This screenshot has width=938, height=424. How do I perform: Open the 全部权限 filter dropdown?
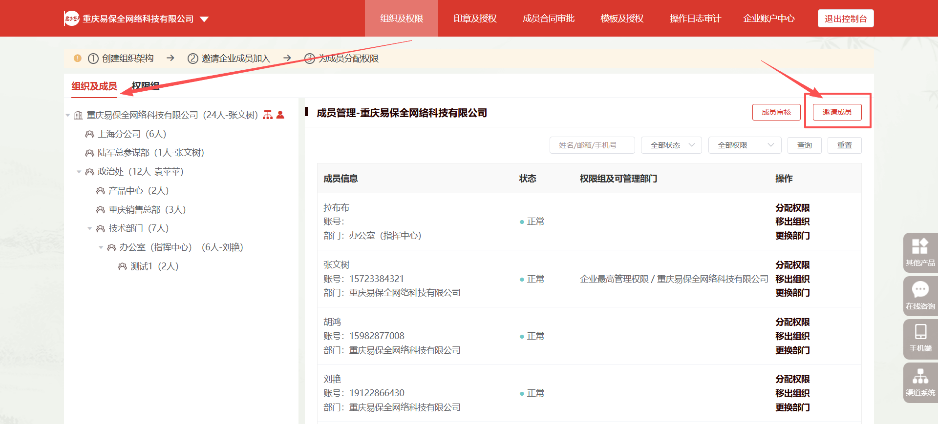745,145
